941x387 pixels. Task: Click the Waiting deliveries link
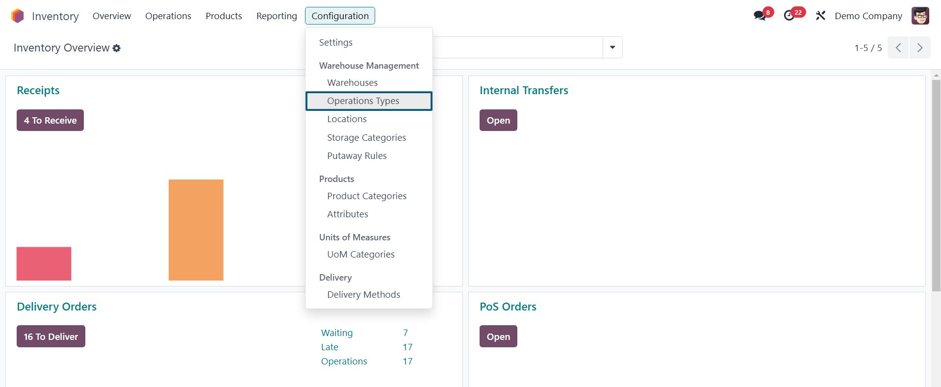tap(337, 333)
